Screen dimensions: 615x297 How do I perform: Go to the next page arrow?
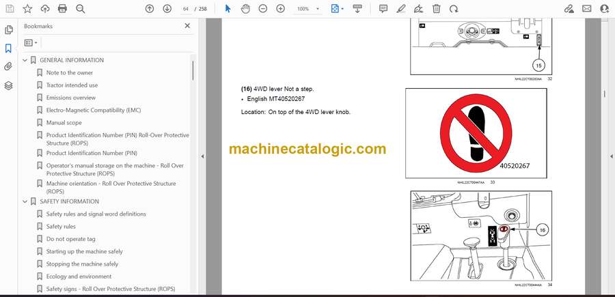point(167,9)
